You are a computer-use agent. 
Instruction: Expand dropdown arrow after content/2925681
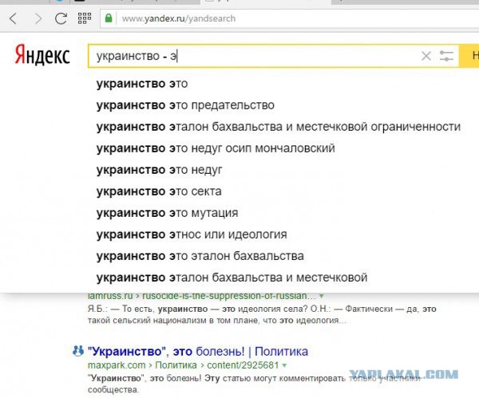coord(285,365)
